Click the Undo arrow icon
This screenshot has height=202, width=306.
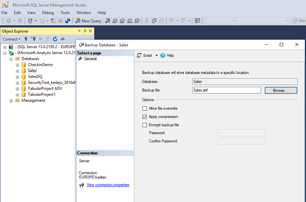(x=171, y=20)
